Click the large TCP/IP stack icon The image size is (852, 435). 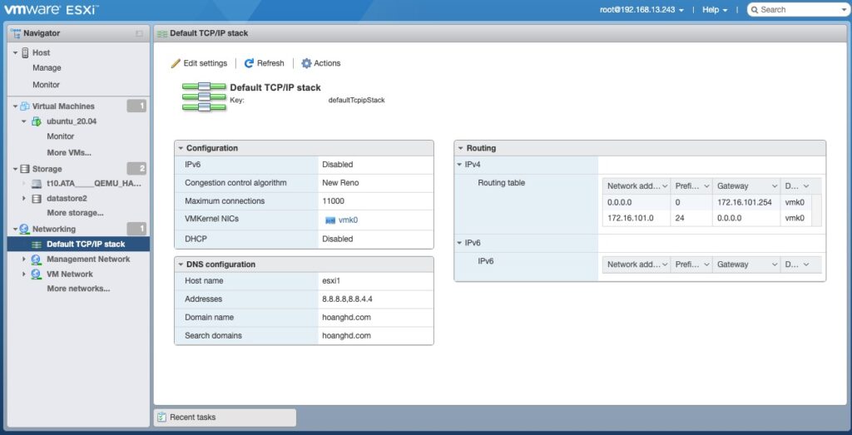[x=204, y=96]
